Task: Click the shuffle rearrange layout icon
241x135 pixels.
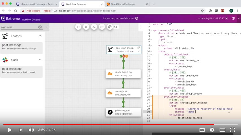Action: point(94,27)
